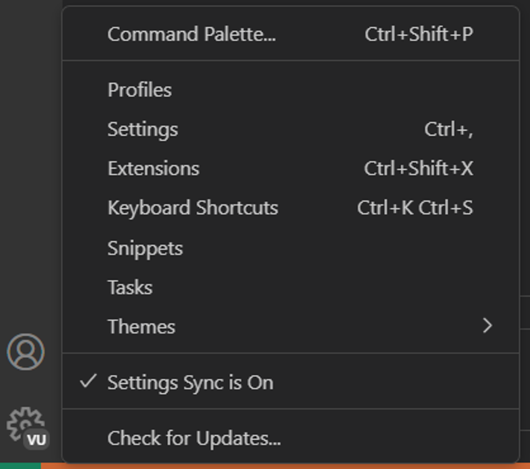Select Tasks from the menu

click(130, 287)
